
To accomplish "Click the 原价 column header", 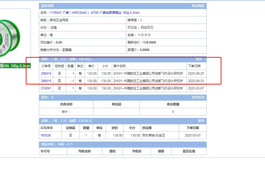I will [112, 151].
